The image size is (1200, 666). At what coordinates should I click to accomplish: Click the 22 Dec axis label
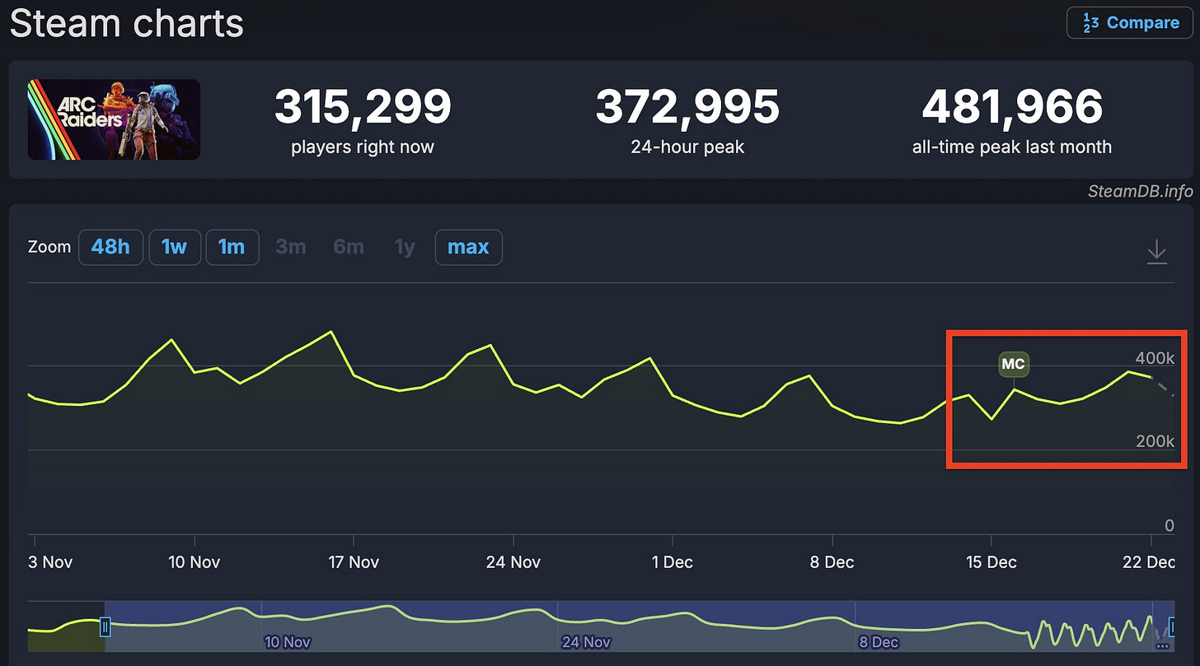point(1151,562)
